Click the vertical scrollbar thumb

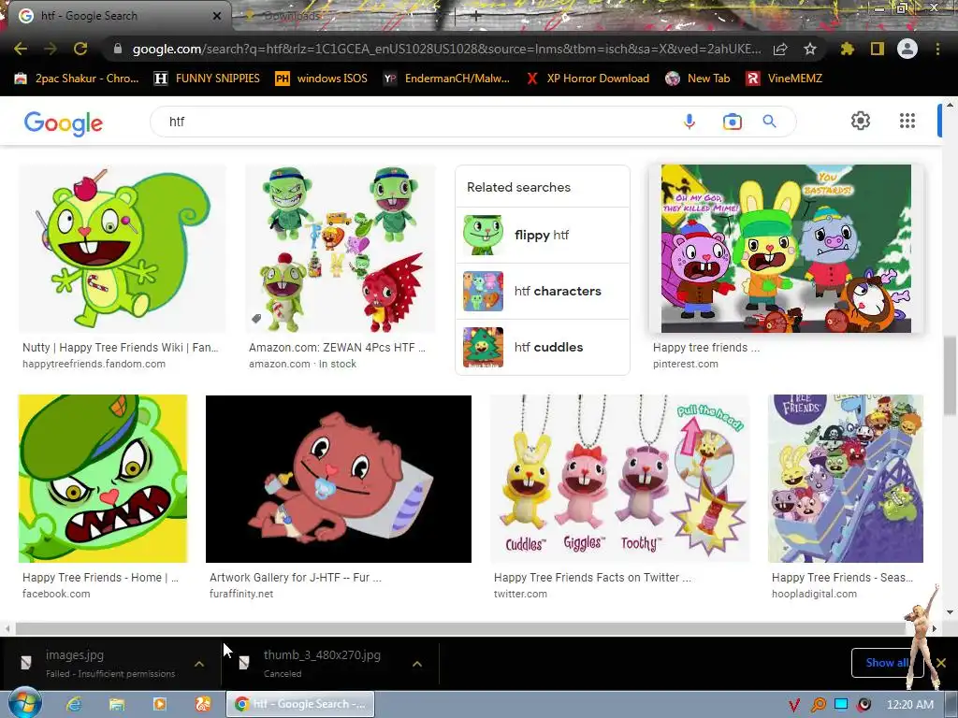[951, 377]
